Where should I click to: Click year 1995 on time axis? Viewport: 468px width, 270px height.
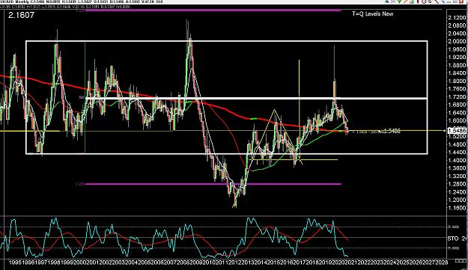pos(15,263)
